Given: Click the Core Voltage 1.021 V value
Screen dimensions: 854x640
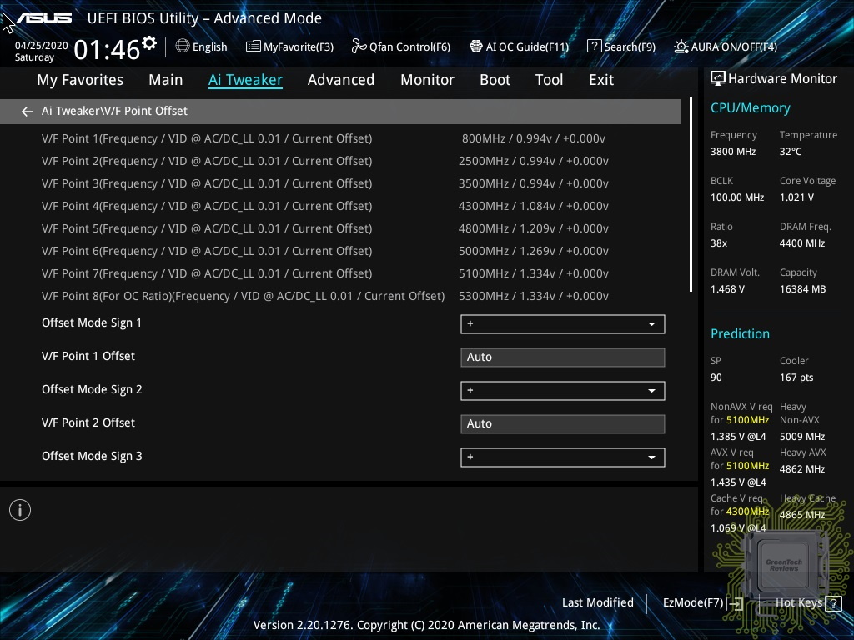Looking at the screenshot, I should tap(796, 197).
